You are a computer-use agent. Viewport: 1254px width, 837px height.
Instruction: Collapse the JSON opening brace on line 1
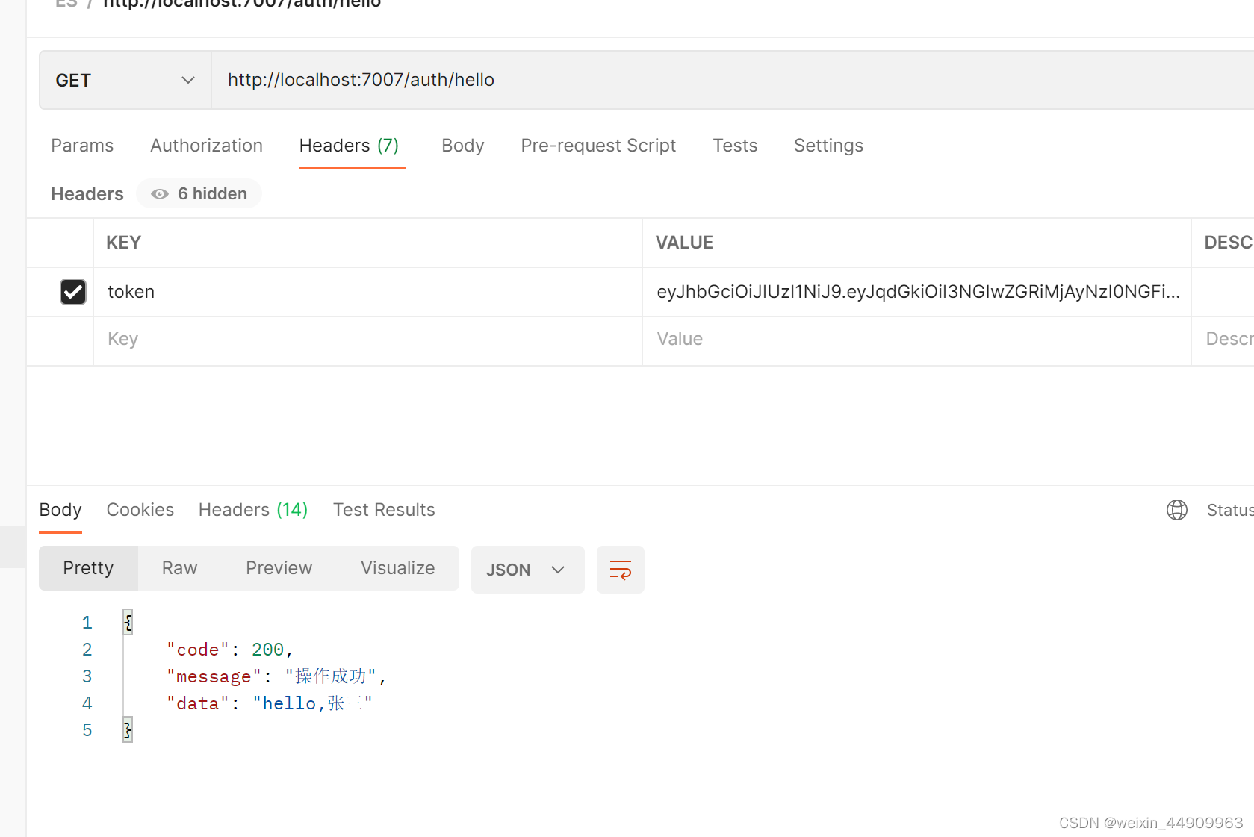128,622
